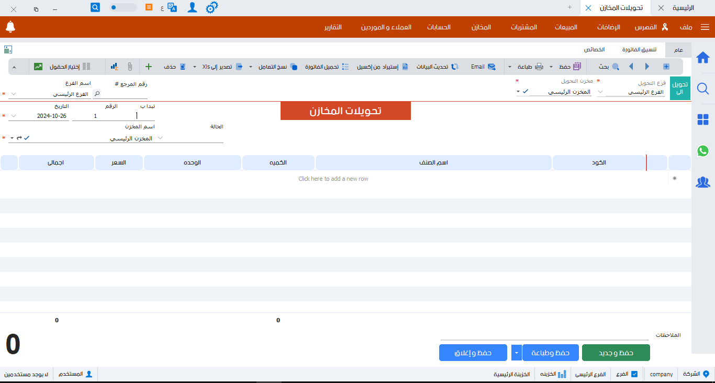Click the green chart icon in the toolbar
The image size is (715, 383).
point(38,67)
